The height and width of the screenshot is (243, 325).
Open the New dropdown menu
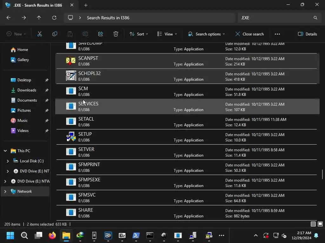16,34
